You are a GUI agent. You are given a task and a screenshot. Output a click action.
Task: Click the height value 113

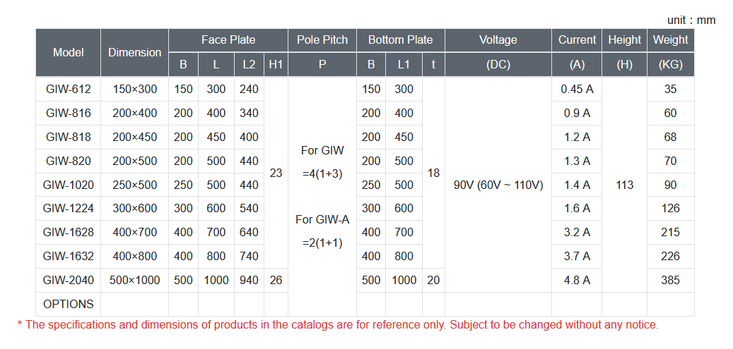[x=625, y=185]
